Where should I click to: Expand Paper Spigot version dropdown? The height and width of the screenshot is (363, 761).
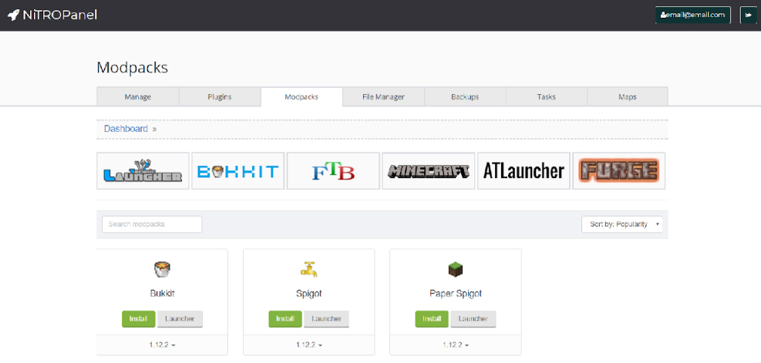(x=455, y=345)
